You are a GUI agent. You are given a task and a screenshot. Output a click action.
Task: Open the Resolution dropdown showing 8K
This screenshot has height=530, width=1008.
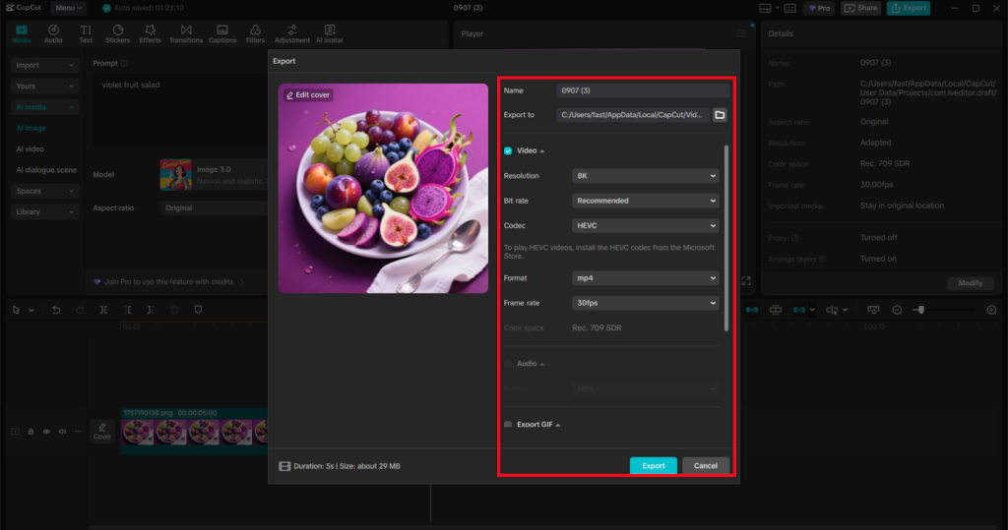coord(646,176)
